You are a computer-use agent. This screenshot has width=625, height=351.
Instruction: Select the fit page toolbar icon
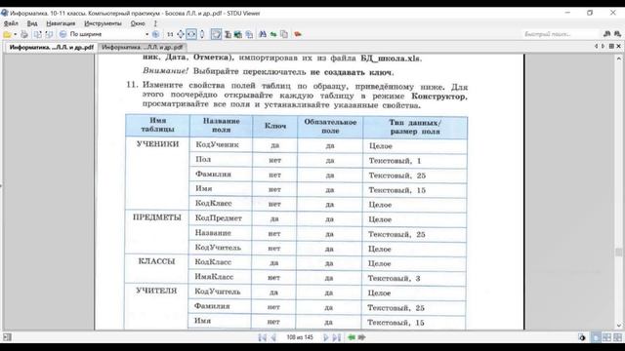181,34
